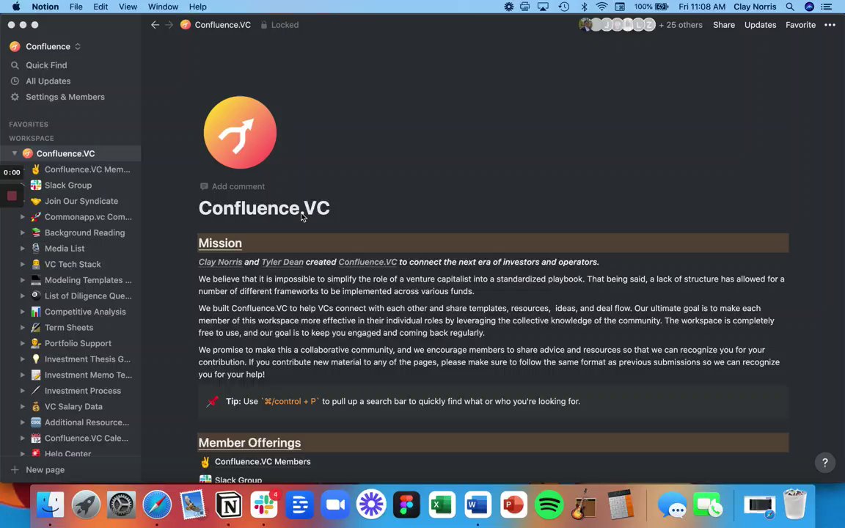Open the View menu
Image resolution: width=845 pixels, height=528 pixels.
point(128,7)
